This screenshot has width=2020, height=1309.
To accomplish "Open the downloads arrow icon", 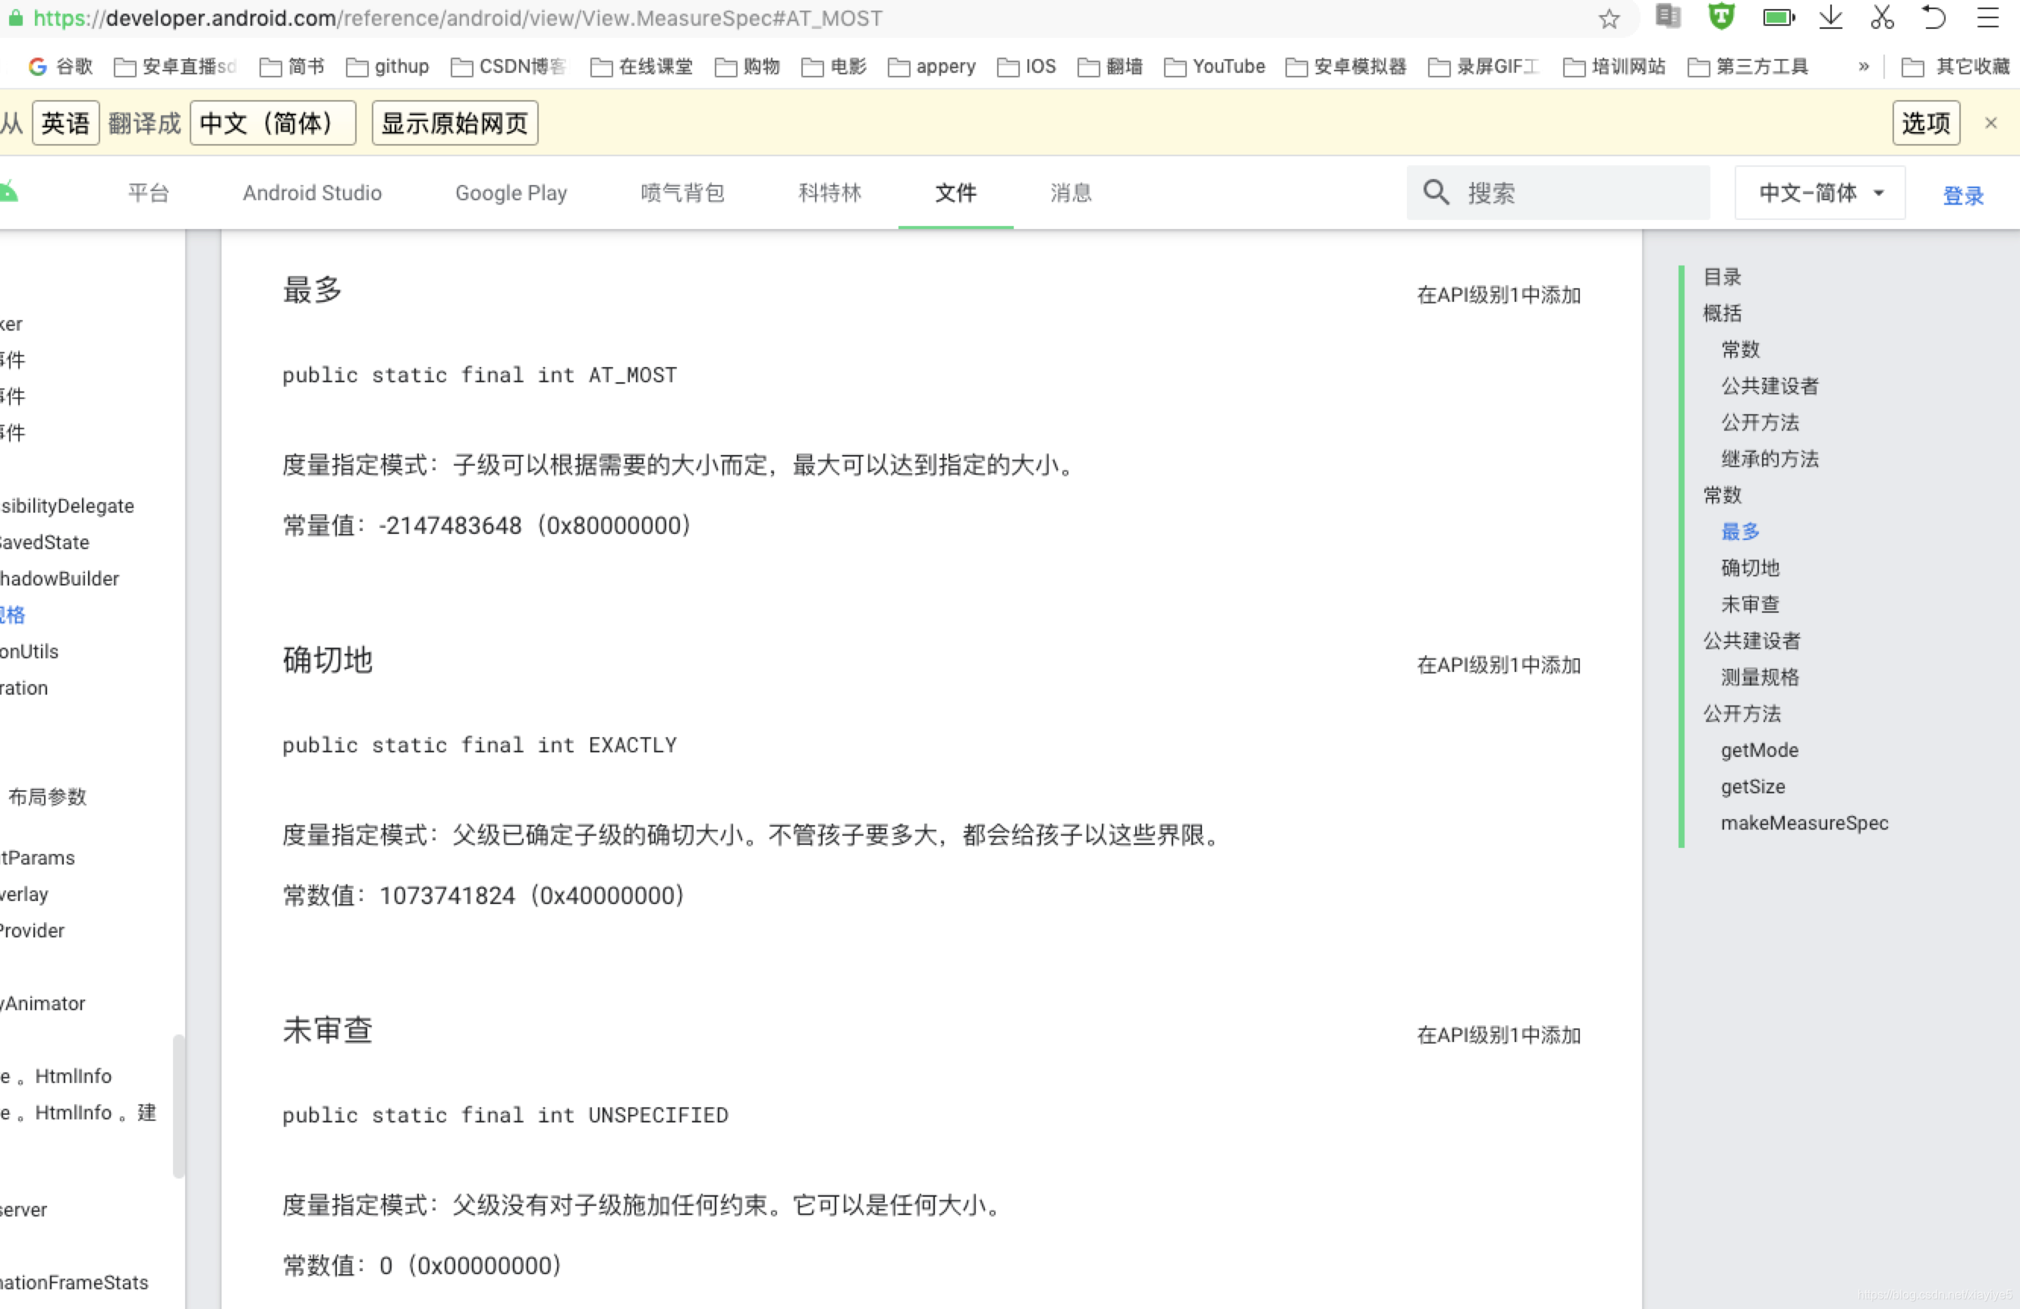I will click(x=1831, y=17).
